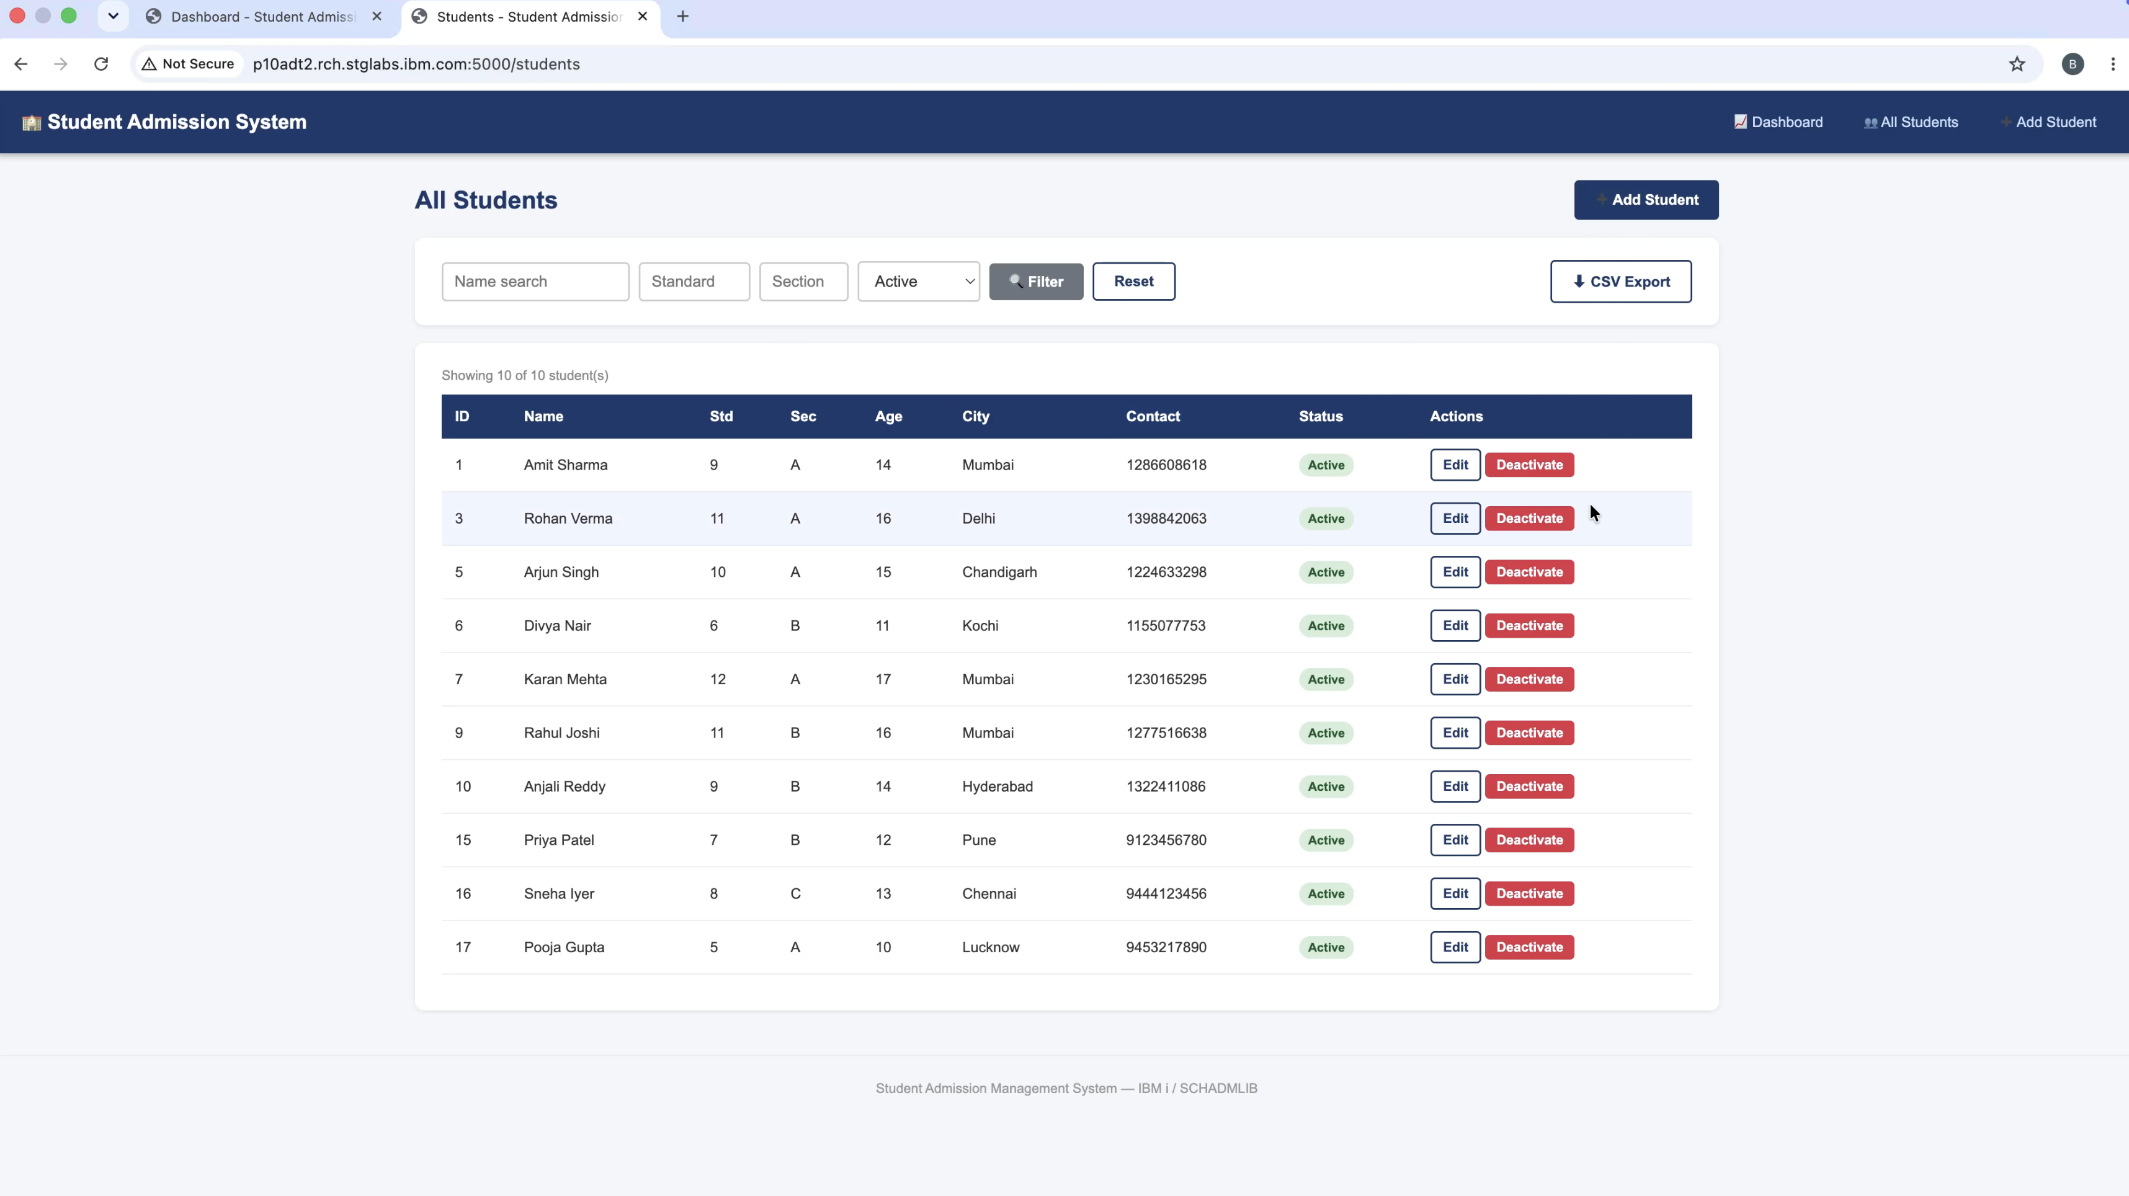Click the City column header
The image size is (2129, 1196).
click(x=975, y=417)
